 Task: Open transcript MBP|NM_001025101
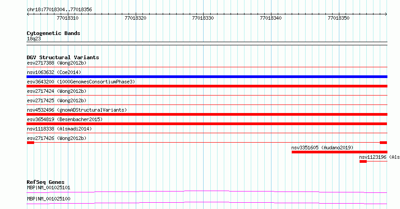(49, 187)
